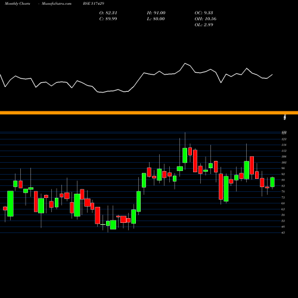Click the 'MunafaSutra.com' site name text
Screen dimensions: 298x298
point(57,4)
